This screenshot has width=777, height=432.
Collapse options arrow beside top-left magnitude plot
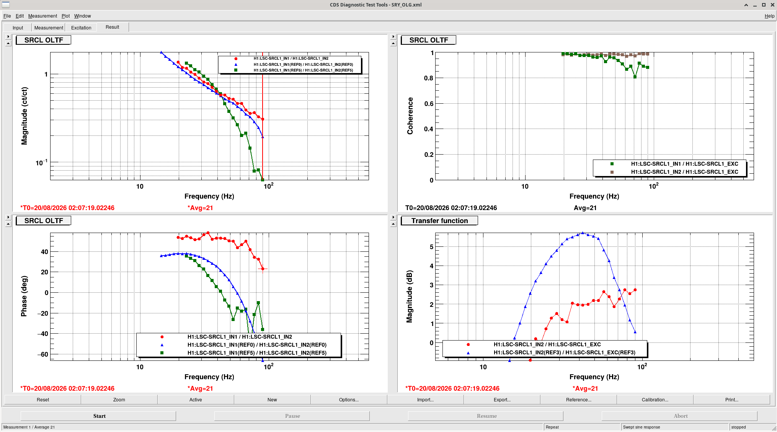pos(8,43)
